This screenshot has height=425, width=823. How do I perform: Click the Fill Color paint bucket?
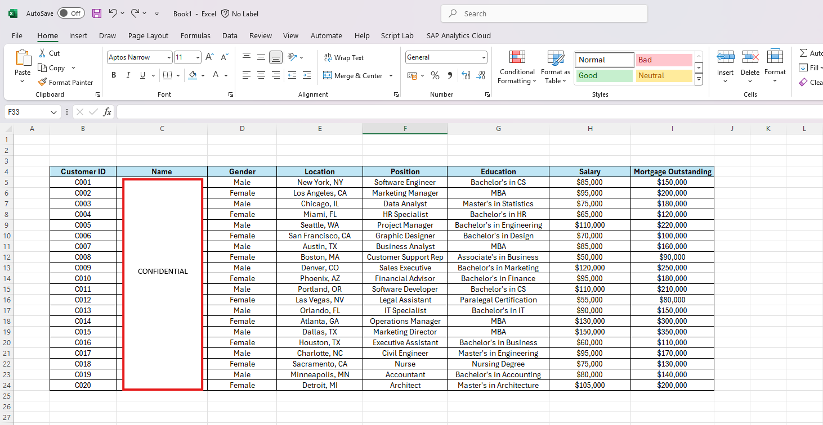(193, 75)
